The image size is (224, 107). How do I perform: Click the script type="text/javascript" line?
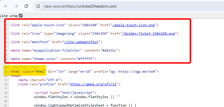tap(65, 93)
